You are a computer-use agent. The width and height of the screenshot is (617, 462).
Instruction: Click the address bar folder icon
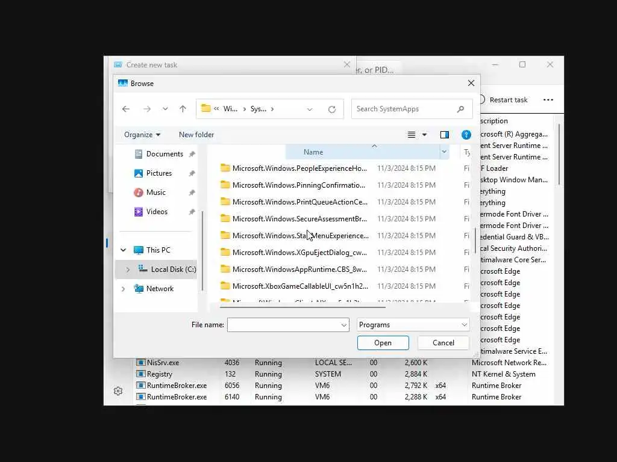[206, 108]
